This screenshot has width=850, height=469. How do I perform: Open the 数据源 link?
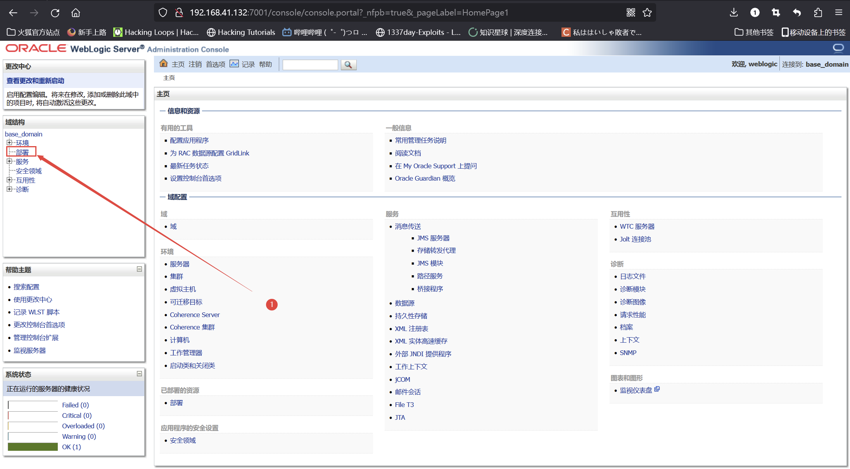[x=404, y=303]
